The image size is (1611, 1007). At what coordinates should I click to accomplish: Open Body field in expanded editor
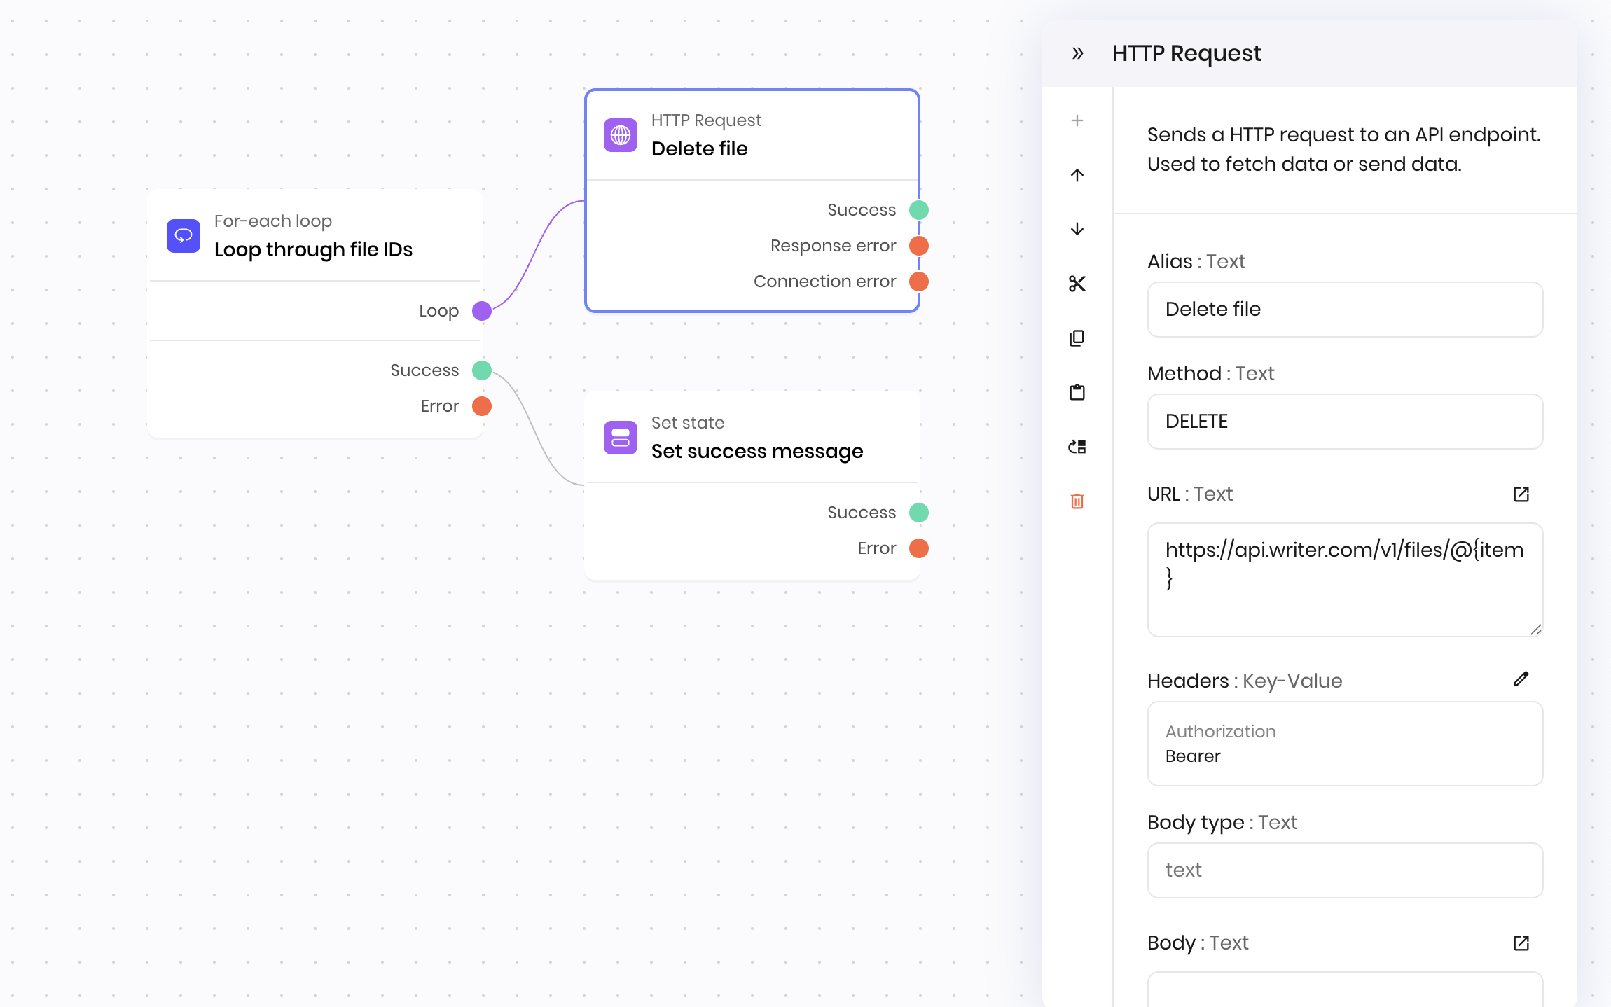pyautogui.click(x=1521, y=943)
